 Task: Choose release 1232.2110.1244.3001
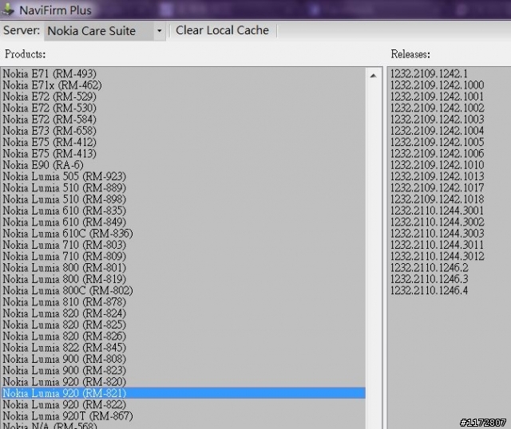pos(437,211)
